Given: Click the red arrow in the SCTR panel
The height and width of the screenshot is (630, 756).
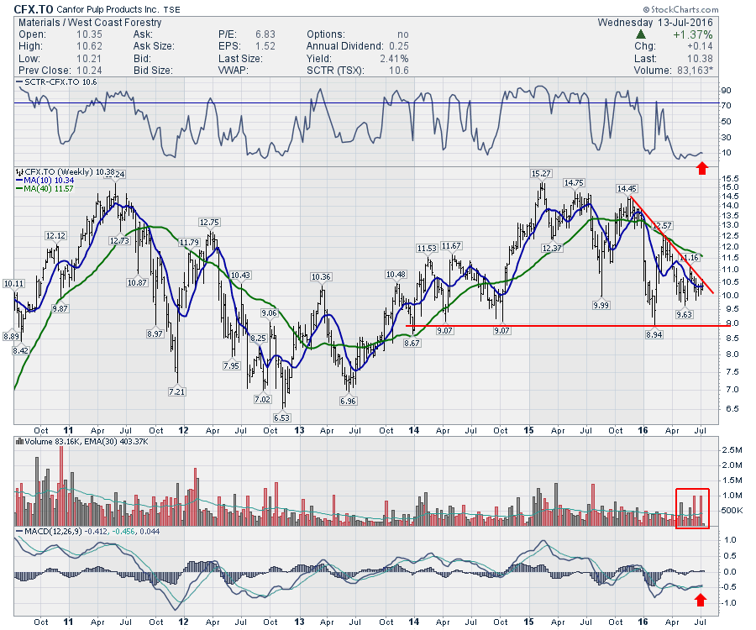Looking at the screenshot, I should (702, 168).
